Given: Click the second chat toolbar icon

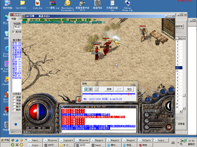Looking at the screenshot, I should 71,107.
